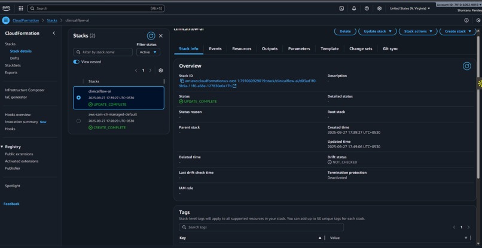Go to previous page of tags
This screenshot has width=482, height=248.
tap(454, 227)
